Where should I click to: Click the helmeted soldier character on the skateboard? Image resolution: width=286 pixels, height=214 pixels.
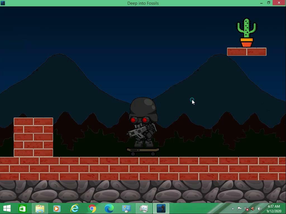click(x=143, y=123)
